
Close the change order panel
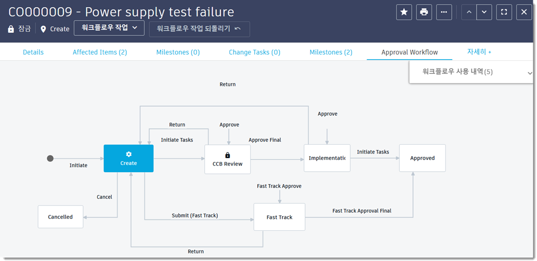[524, 12]
